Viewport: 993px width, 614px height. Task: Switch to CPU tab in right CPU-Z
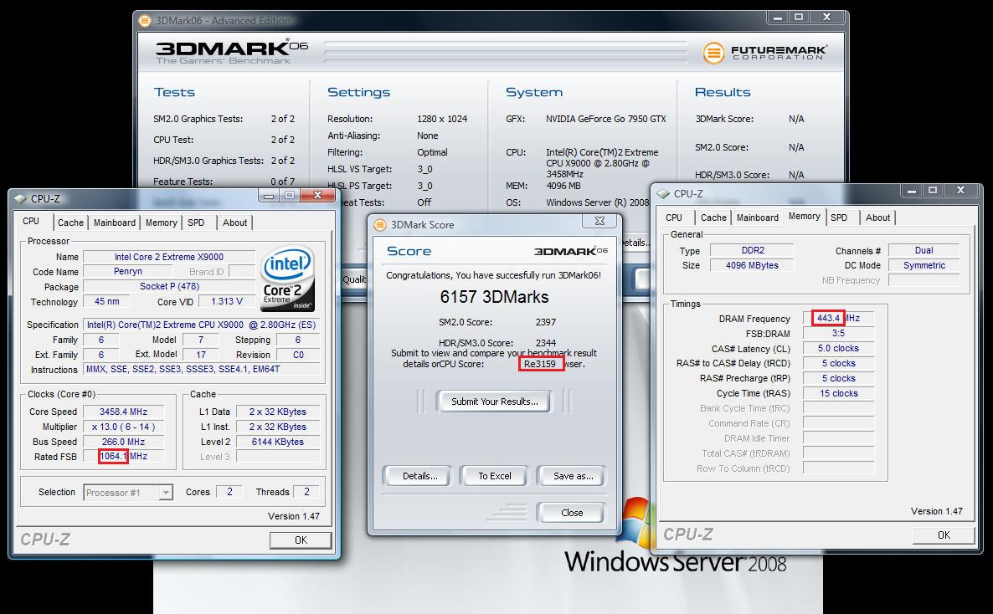click(674, 217)
